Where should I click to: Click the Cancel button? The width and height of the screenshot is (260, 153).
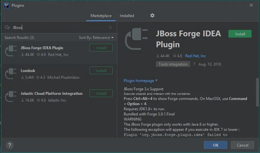tap(242, 145)
